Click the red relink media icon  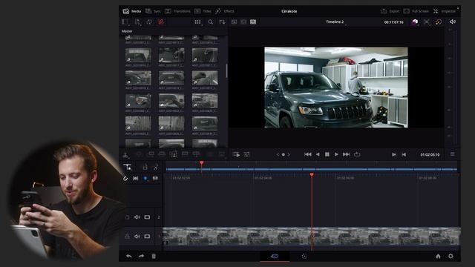pyautogui.click(x=161, y=22)
